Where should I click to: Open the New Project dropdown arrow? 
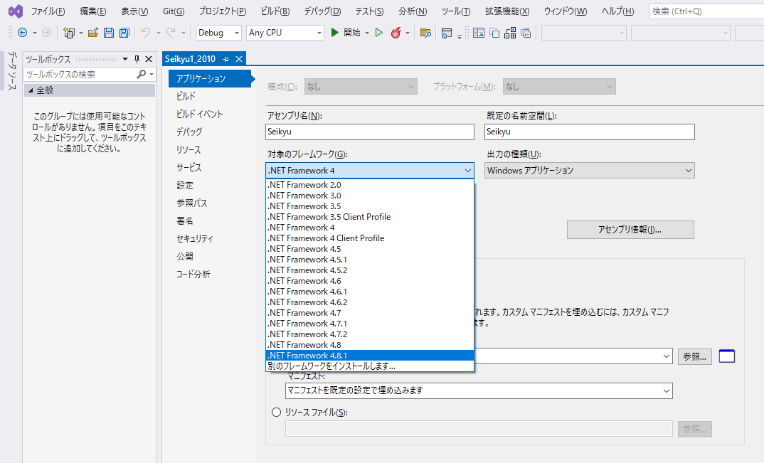click(x=81, y=33)
